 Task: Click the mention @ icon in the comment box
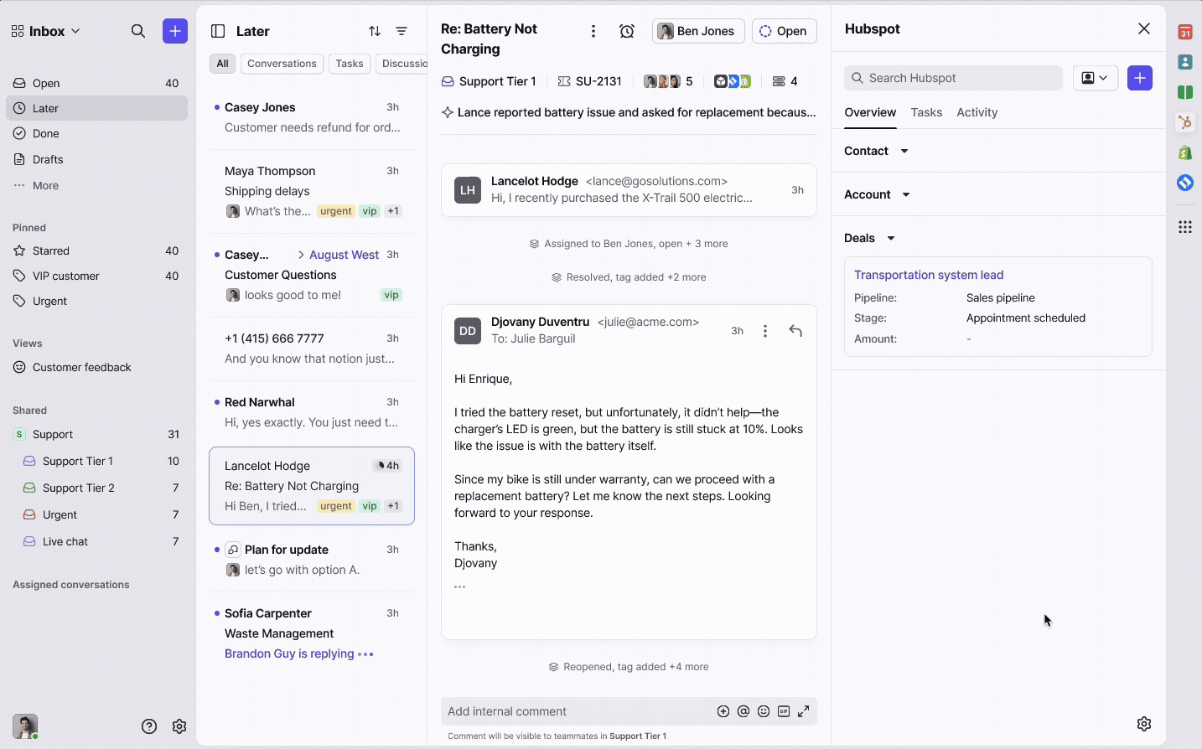(743, 711)
